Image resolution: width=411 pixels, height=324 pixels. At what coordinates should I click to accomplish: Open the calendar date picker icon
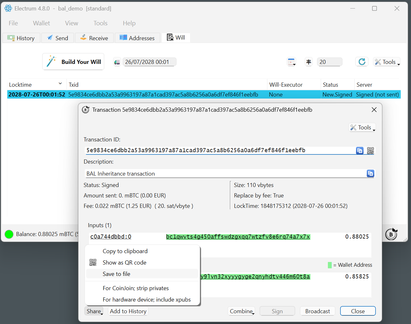[291, 62]
